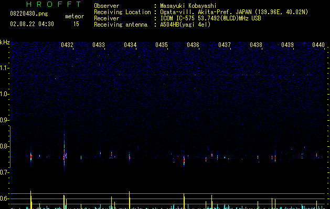This screenshot has width=330, height=209.
Task: Click the kHz axis unit label
Action: 5,42
